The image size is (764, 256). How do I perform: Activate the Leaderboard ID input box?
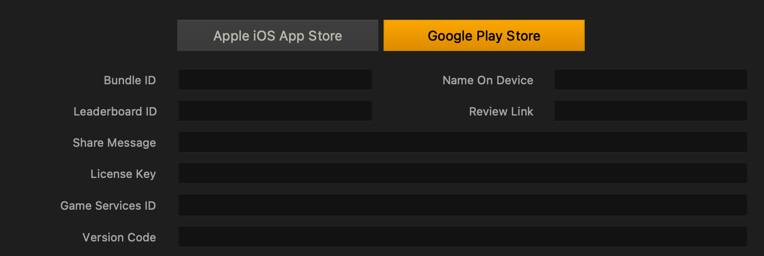[x=275, y=111]
